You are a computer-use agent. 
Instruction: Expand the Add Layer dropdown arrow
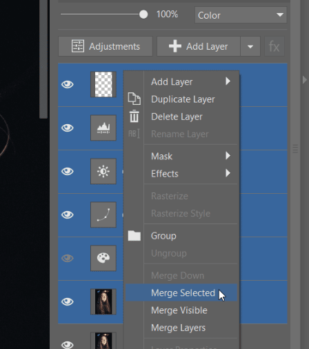250,46
